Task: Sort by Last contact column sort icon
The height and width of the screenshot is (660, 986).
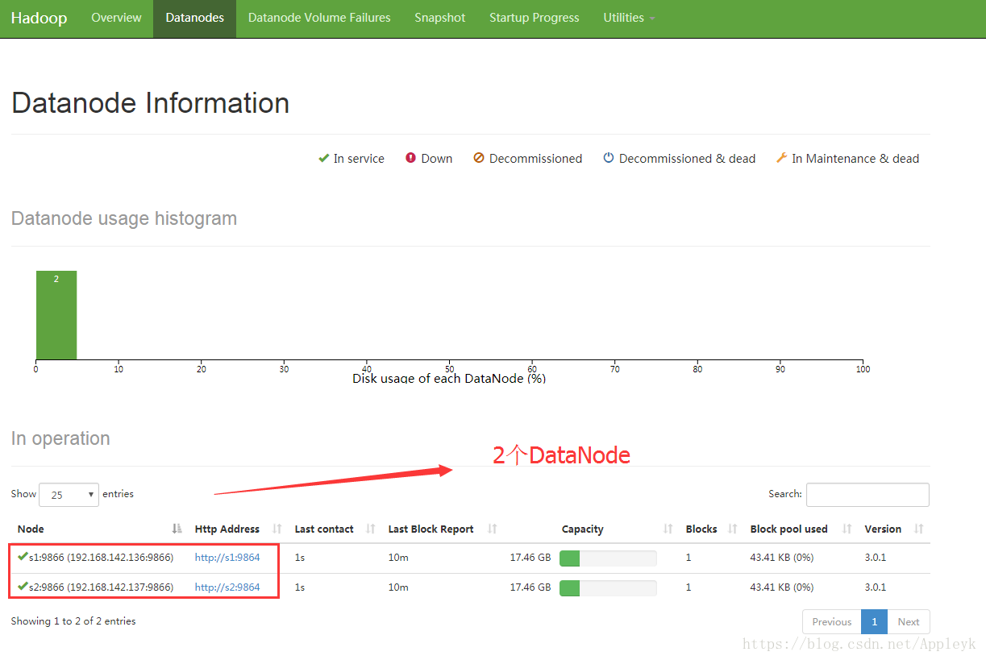Action: pyautogui.click(x=371, y=529)
